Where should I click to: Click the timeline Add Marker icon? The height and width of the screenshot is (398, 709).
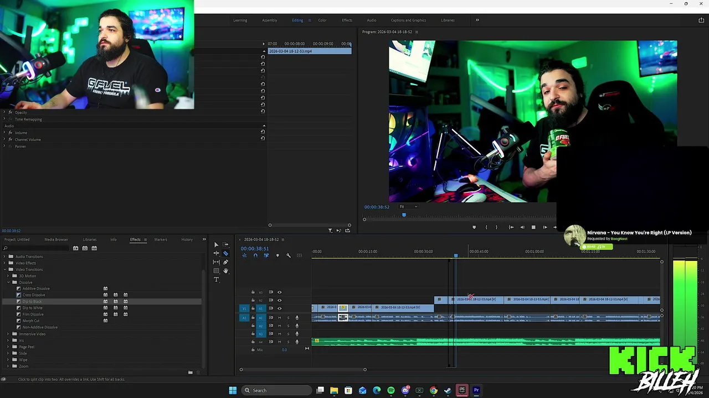tap(278, 255)
